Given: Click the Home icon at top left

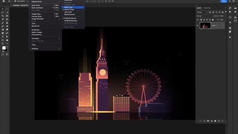Looking at the screenshot, I should (x=4, y=1).
